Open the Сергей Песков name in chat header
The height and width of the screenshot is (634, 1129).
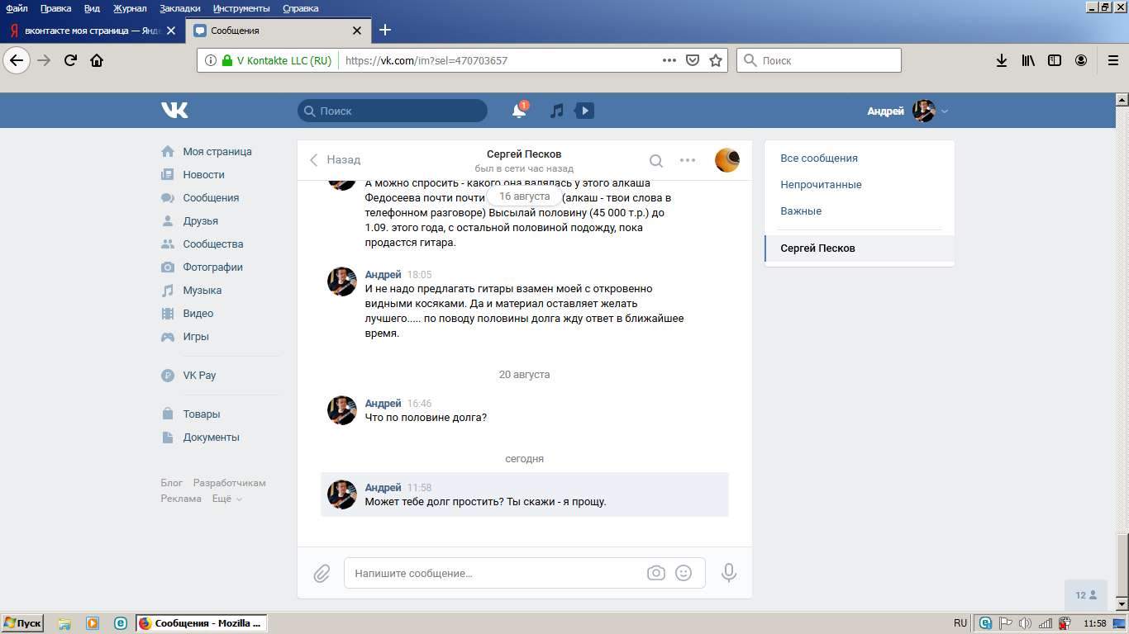524,154
